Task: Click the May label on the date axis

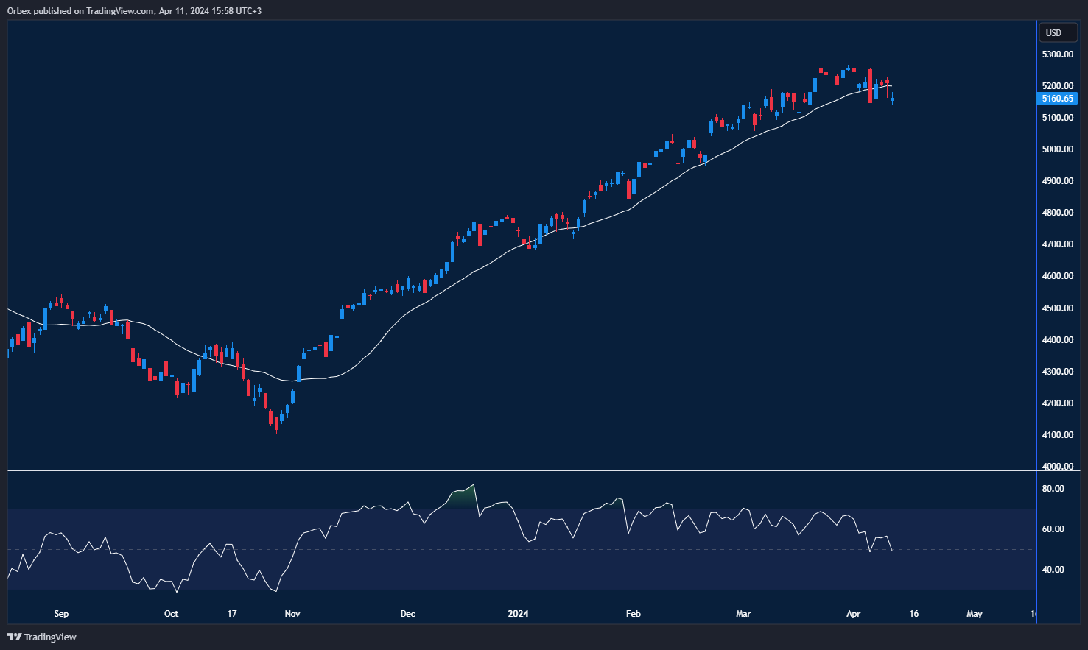Action: (x=974, y=613)
